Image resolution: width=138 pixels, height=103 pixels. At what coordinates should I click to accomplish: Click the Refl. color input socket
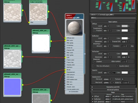click(x=65, y=40)
